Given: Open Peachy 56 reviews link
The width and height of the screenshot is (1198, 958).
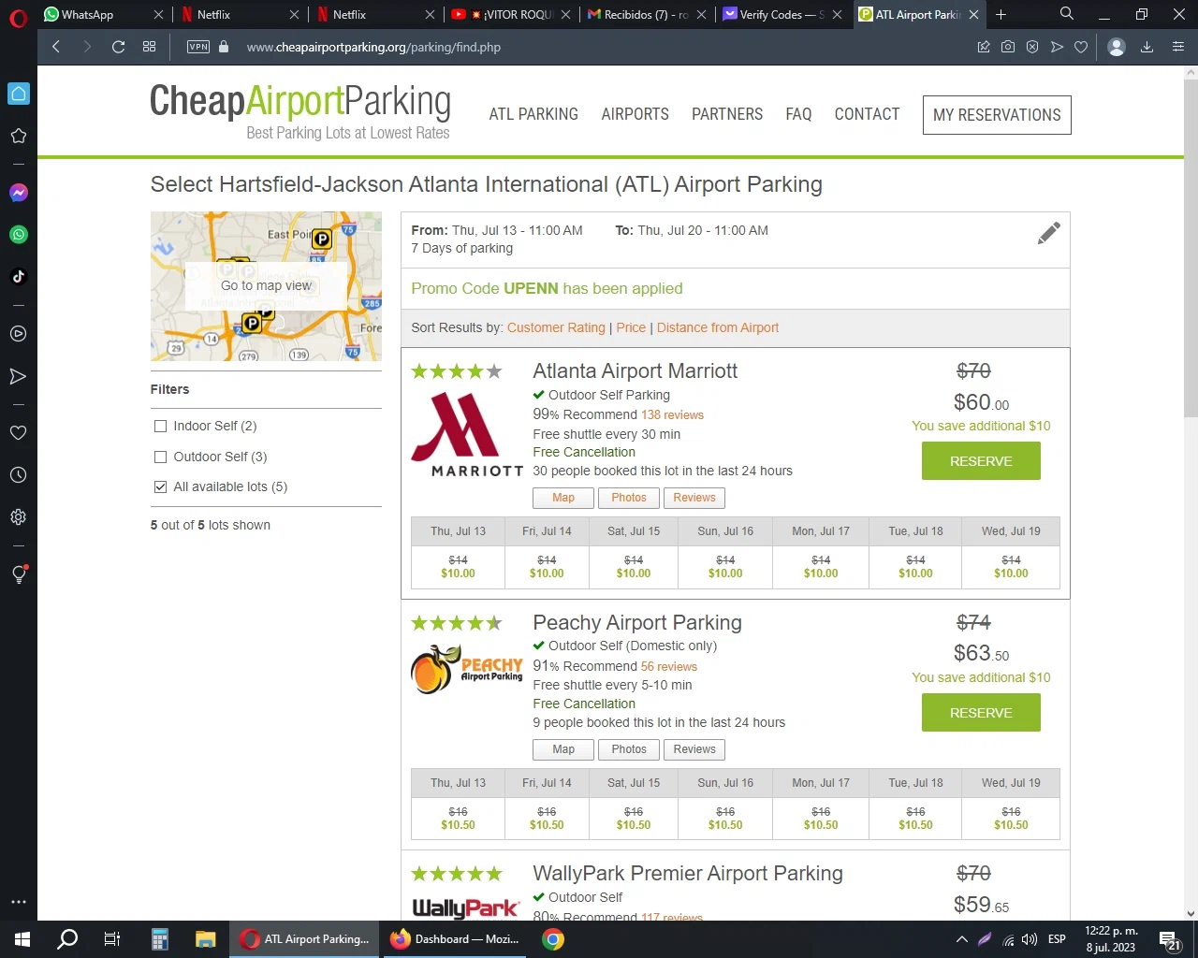Looking at the screenshot, I should (x=669, y=667).
